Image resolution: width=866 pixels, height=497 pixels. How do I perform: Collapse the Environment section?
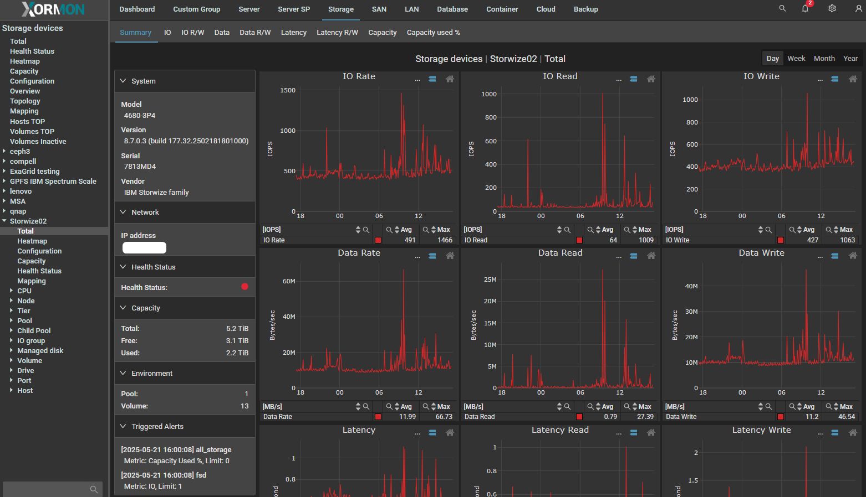(123, 373)
